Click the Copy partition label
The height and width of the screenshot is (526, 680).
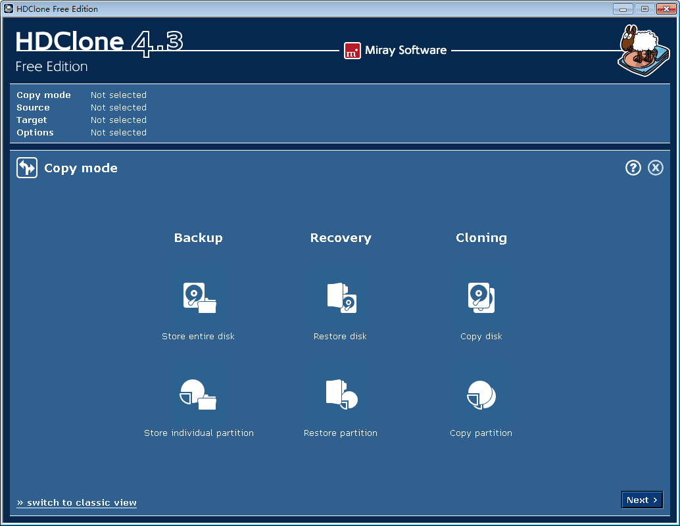click(481, 433)
